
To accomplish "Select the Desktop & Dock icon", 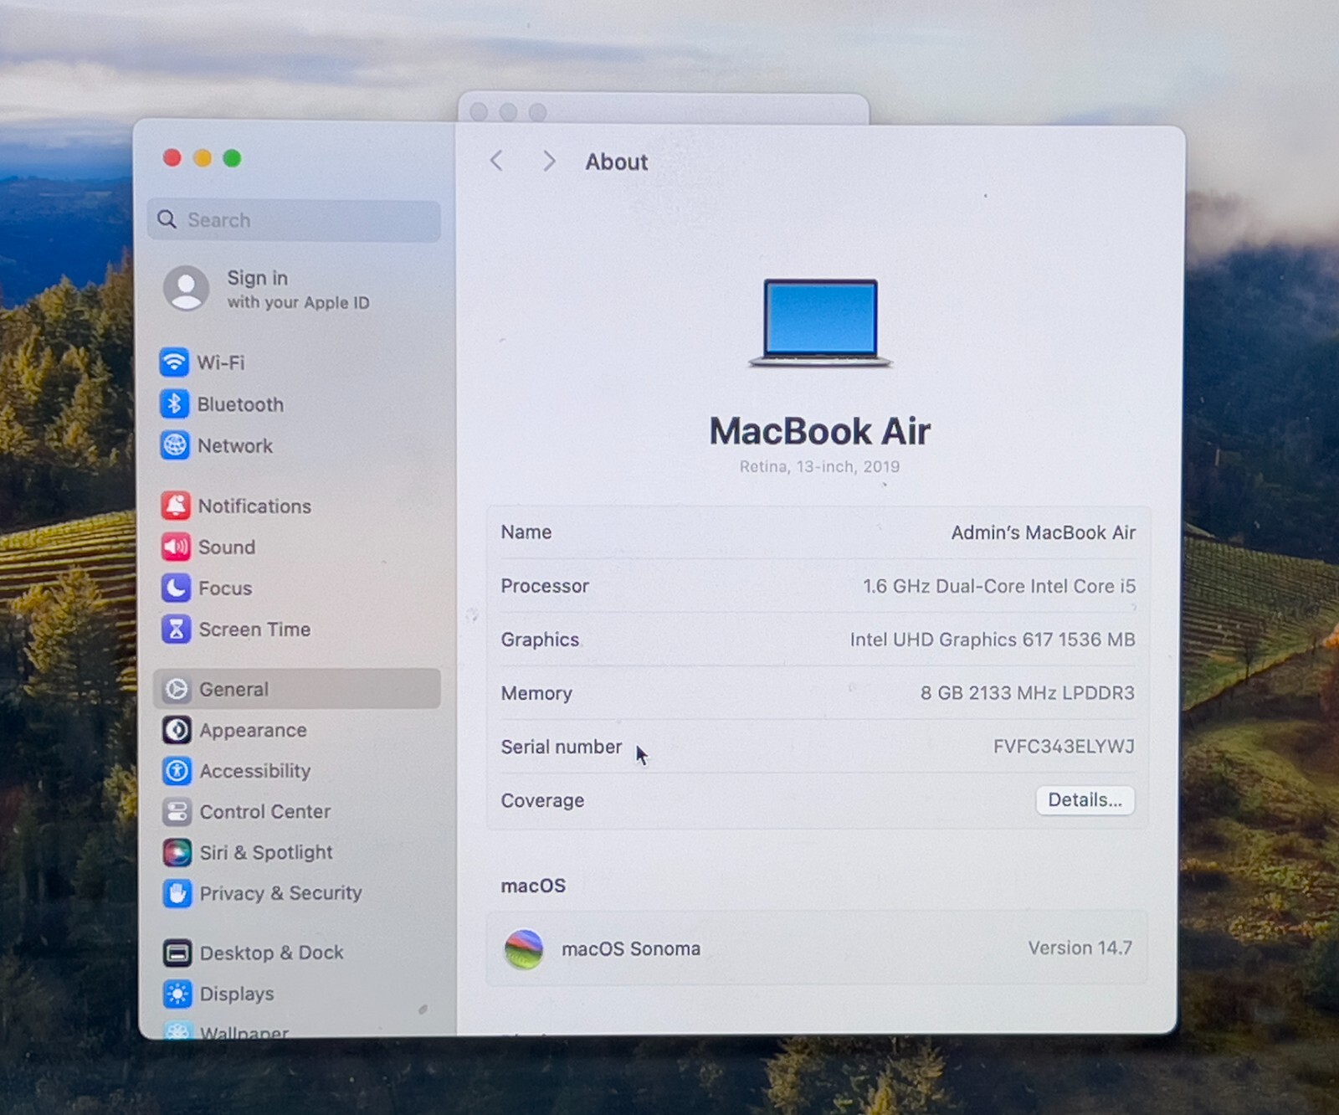I will [x=177, y=953].
